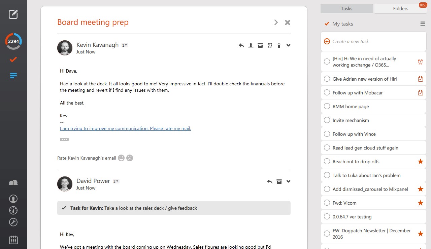This screenshot has height=249, width=431.
Task: Expand more actions chevron on Kevin's message
Action: (x=288, y=45)
